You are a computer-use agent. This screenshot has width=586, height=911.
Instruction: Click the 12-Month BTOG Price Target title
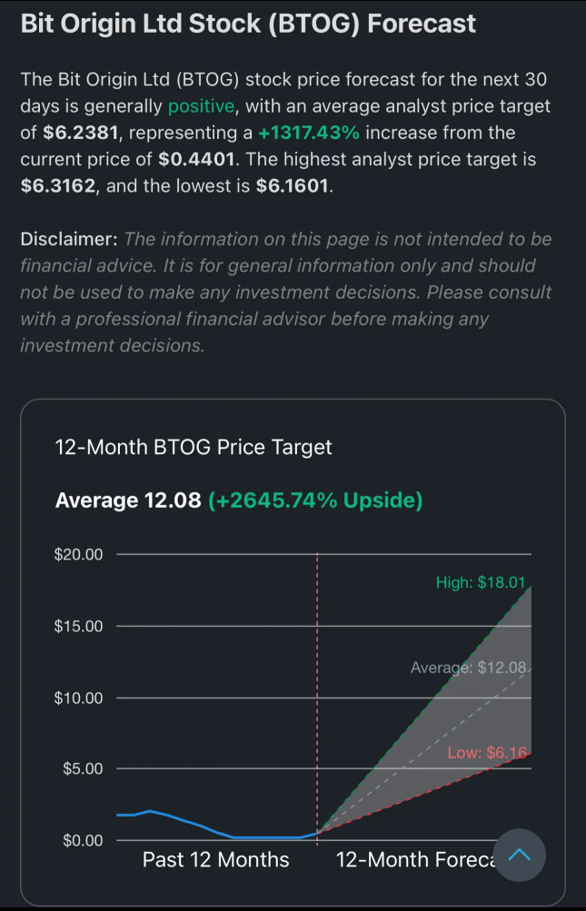(194, 448)
